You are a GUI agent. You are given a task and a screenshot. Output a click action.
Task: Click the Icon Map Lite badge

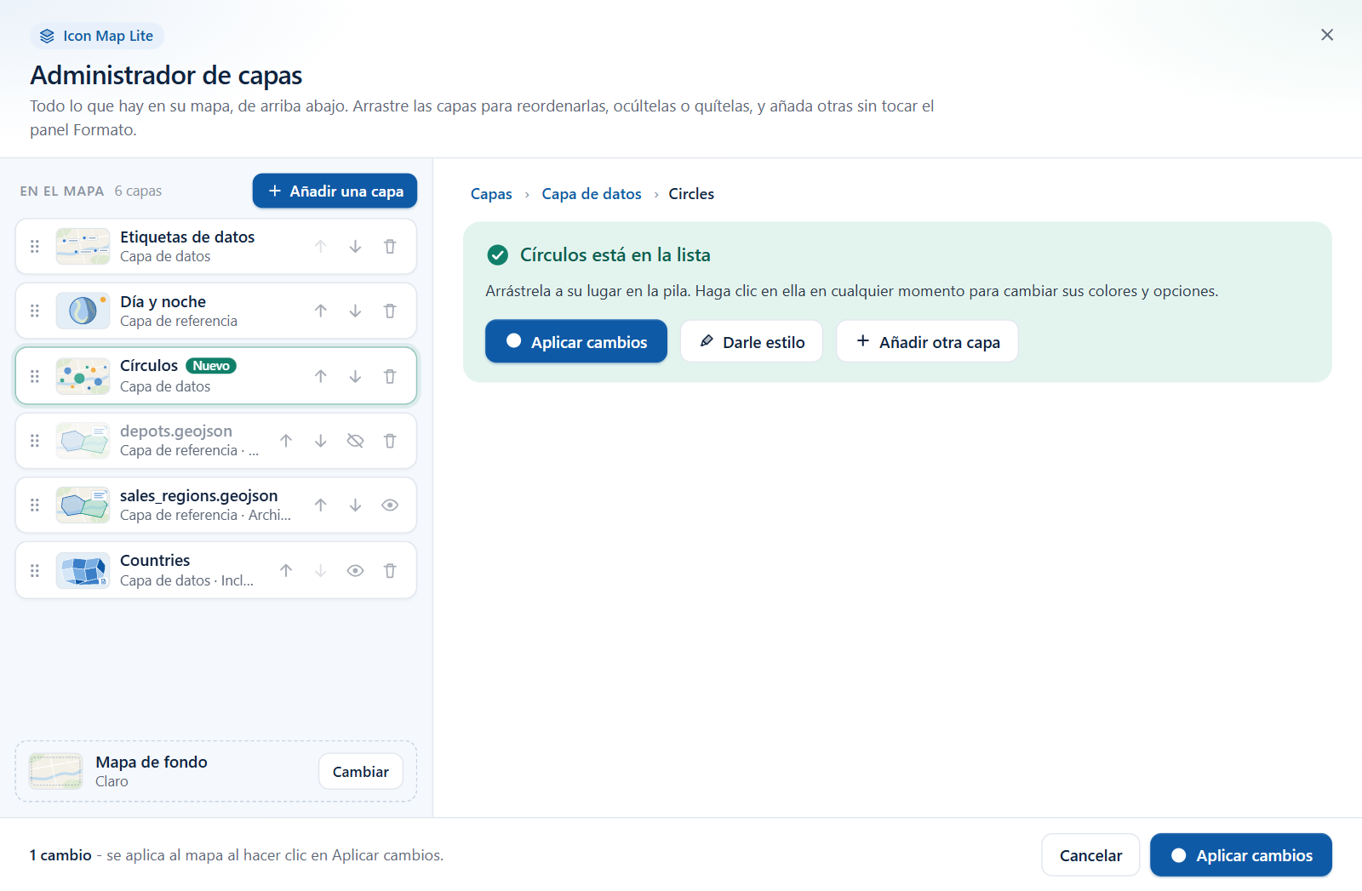tap(97, 36)
